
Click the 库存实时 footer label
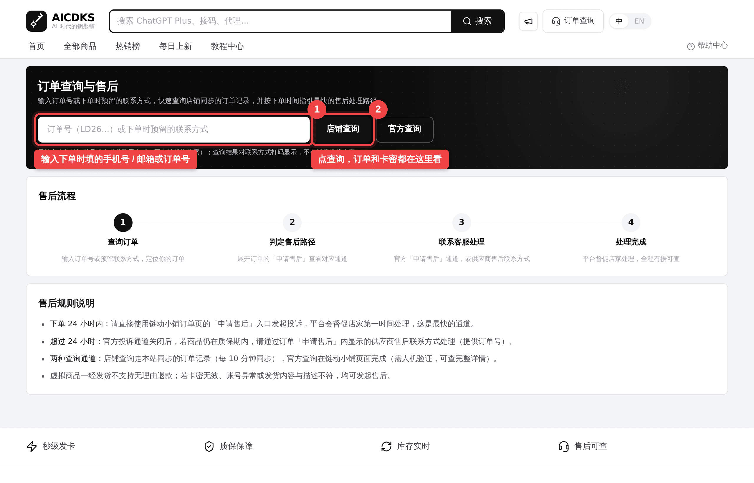[x=414, y=446]
